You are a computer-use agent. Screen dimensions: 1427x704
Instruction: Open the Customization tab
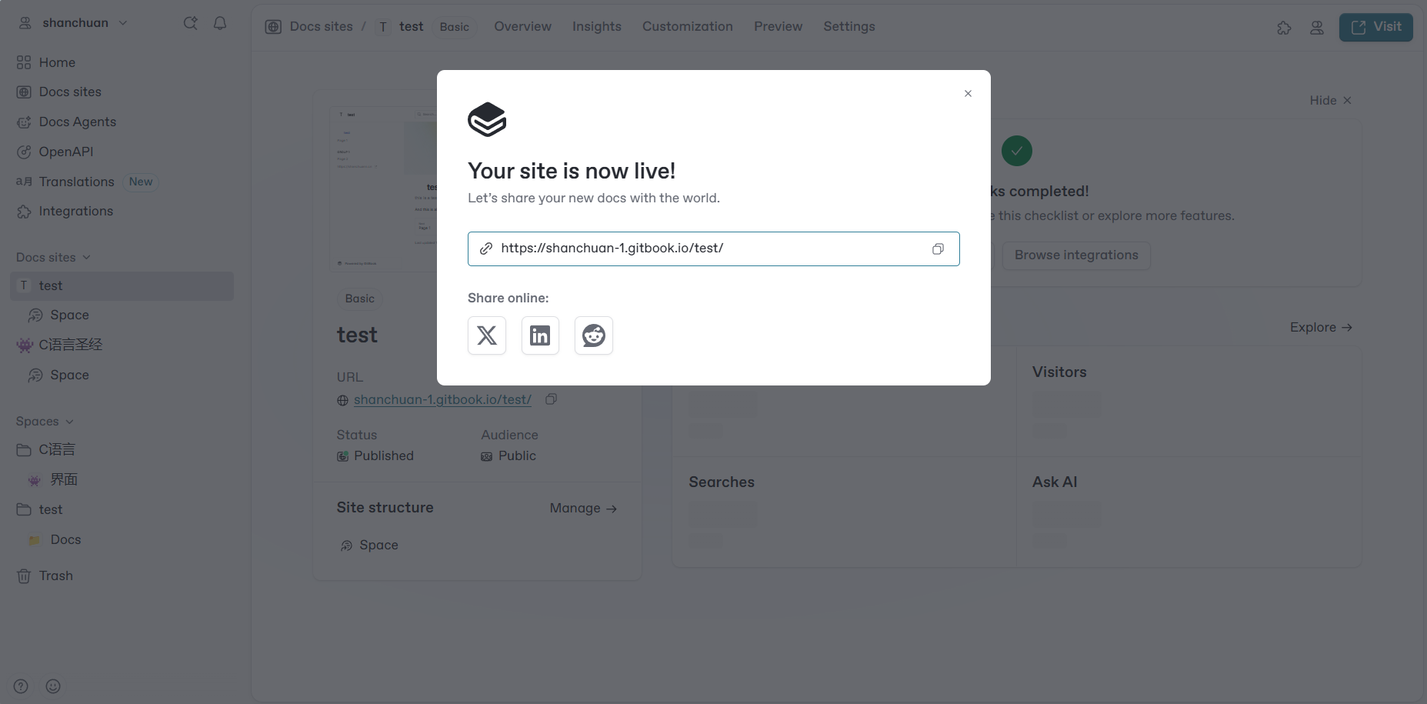coord(687,26)
